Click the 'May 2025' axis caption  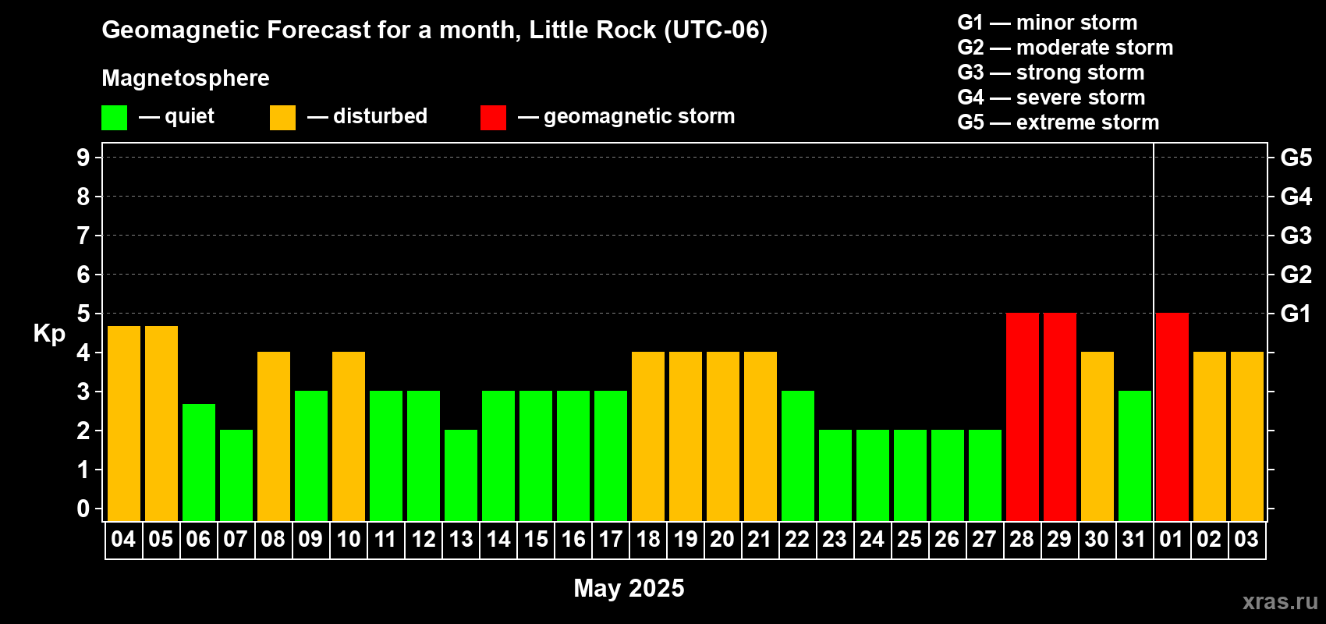coord(629,588)
